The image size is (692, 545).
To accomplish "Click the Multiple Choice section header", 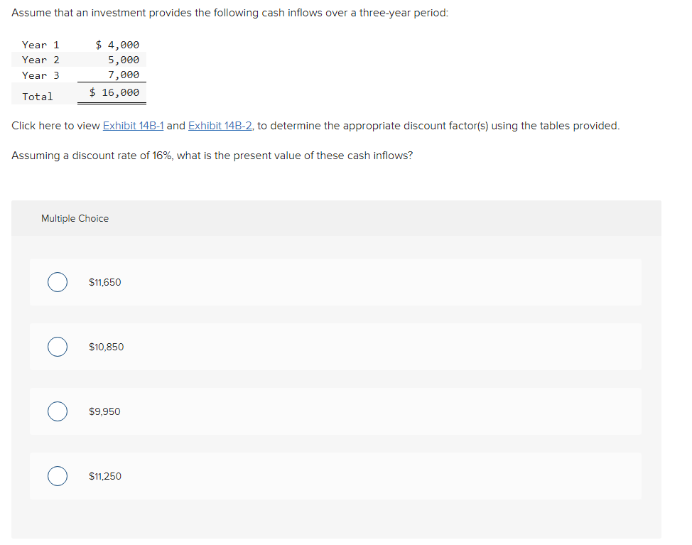I will pyautogui.click(x=75, y=218).
